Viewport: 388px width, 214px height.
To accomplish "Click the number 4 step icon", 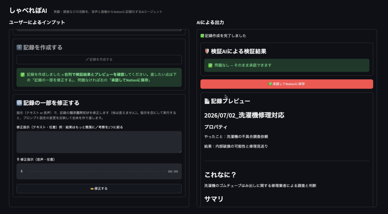I will coord(19,47).
